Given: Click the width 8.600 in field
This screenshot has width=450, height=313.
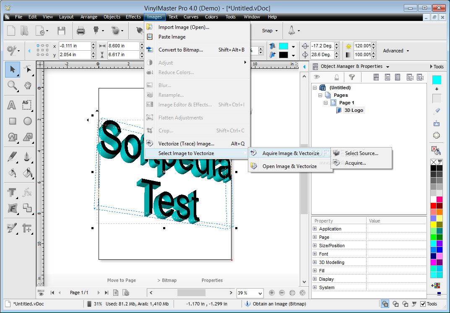Looking at the screenshot, I should [x=123, y=46].
